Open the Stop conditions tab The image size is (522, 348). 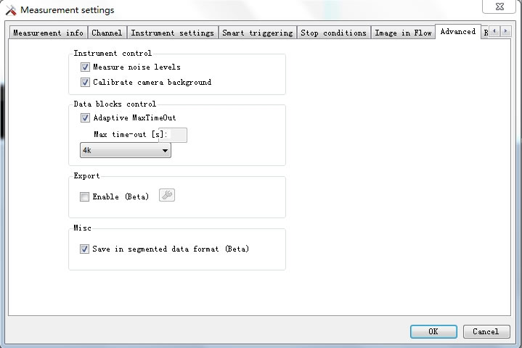point(333,33)
